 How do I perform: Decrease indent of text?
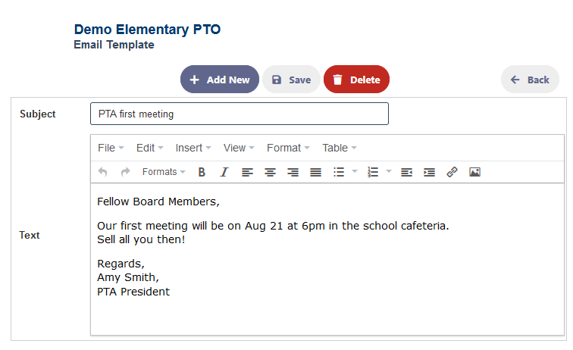click(x=406, y=172)
